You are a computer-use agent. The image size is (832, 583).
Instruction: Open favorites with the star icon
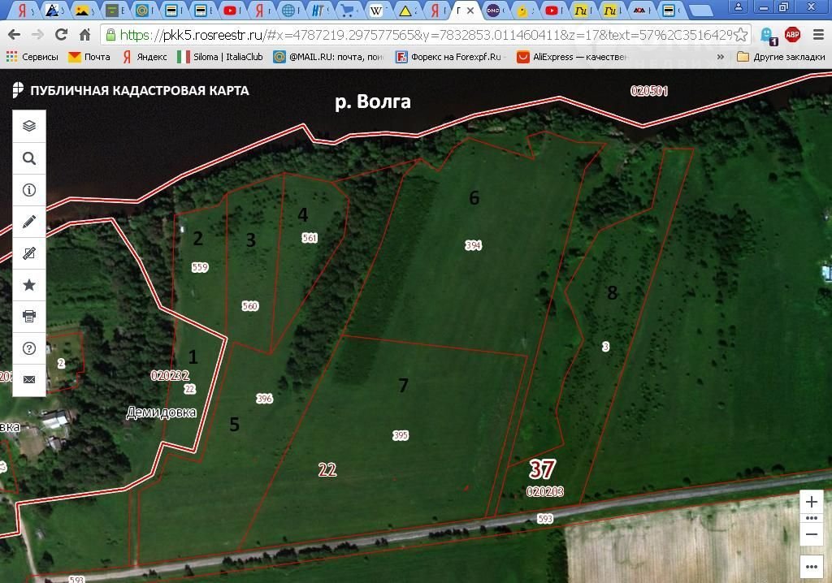(x=29, y=285)
